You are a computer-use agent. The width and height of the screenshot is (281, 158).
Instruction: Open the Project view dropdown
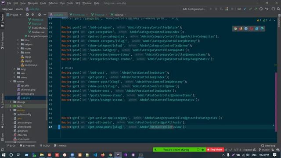tap(14, 14)
